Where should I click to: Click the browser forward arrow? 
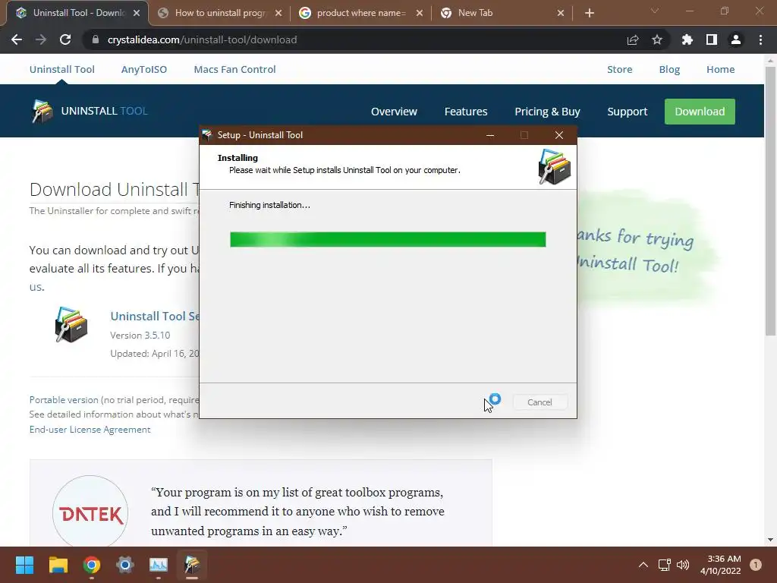pyautogui.click(x=41, y=39)
